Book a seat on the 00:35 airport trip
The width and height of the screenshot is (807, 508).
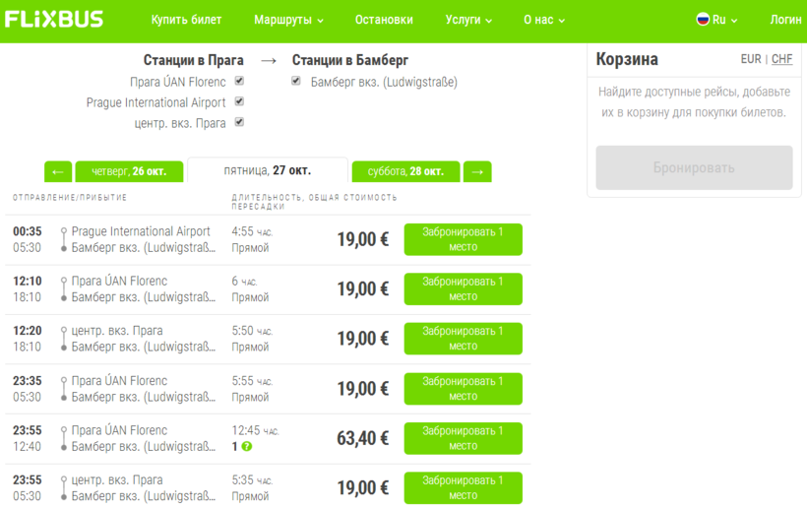(464, 239)
